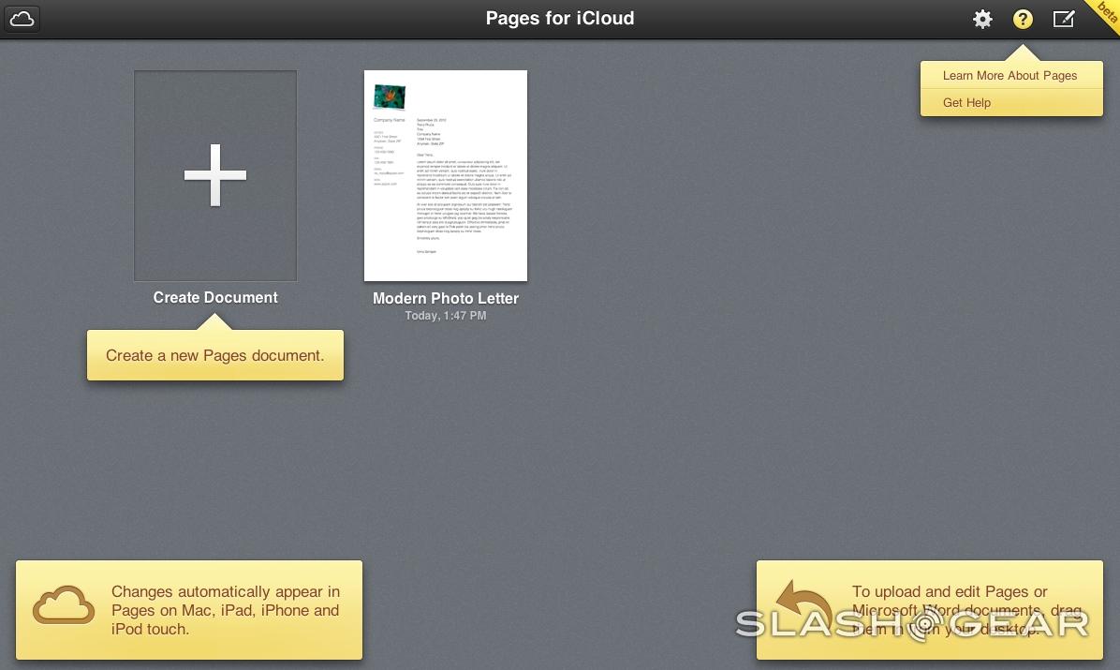Viewport: 1120px width, 670px height.
Task: Click the Modern Photo Letter title text
Action: 446,299
